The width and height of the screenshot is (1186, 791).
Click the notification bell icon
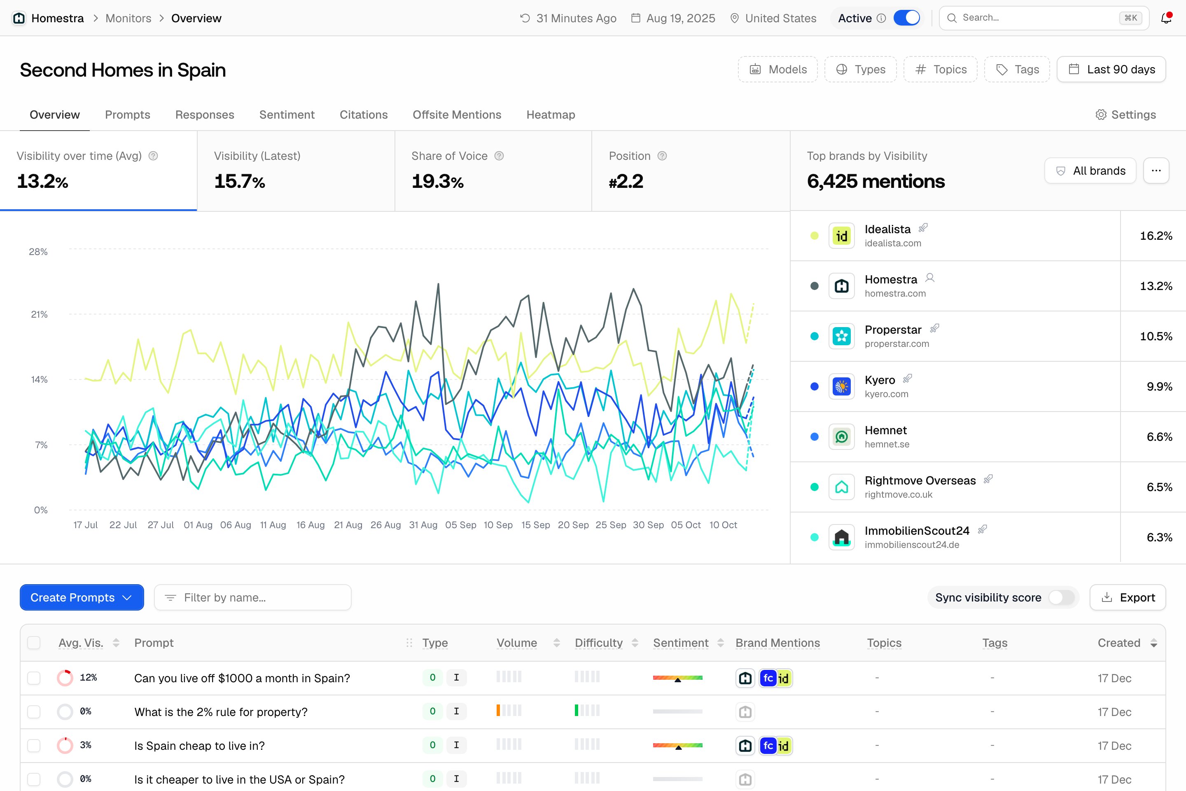click(x=1166, y=18)
